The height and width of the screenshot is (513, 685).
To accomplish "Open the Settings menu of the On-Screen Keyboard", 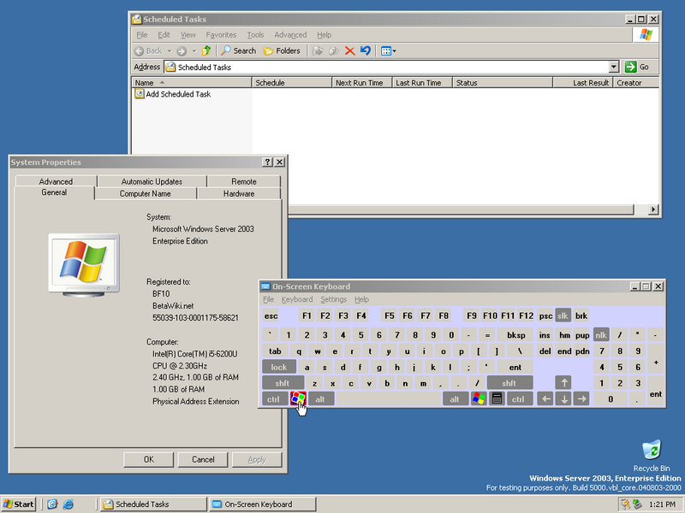I will coord(333,299).
